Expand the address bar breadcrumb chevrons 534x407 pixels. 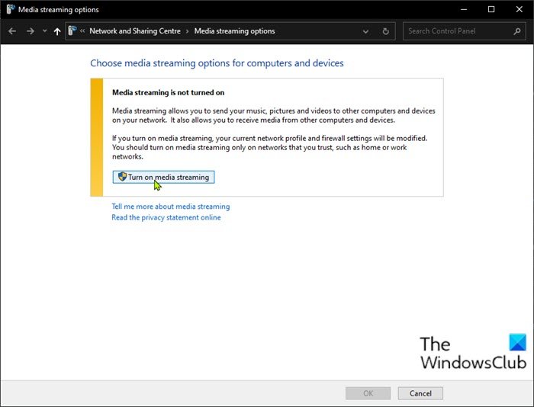coord(82,31)
